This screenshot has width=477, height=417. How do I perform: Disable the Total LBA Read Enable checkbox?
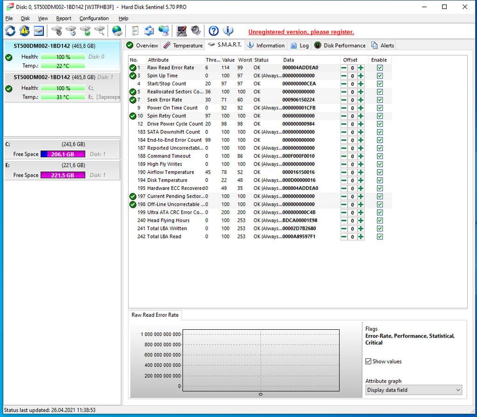380,236
